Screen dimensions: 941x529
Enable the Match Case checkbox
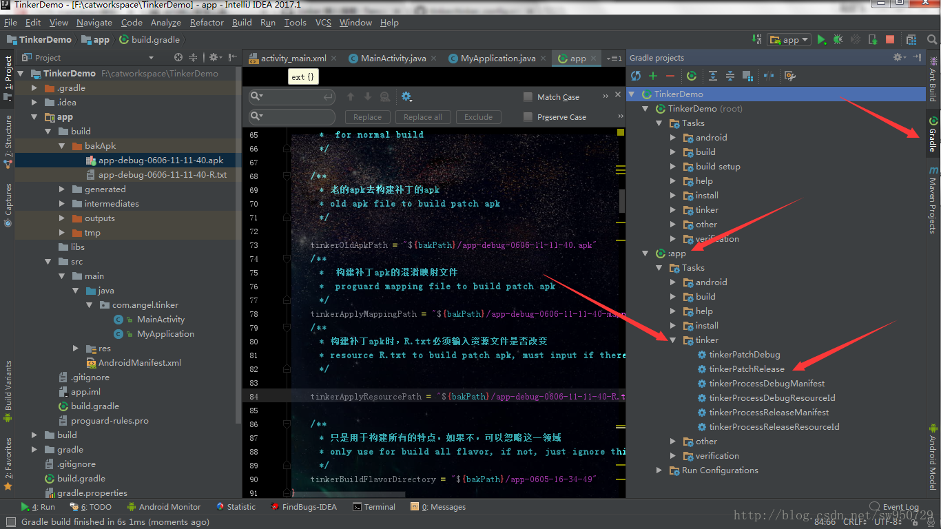pyautogui.click(x=528, y=97)
